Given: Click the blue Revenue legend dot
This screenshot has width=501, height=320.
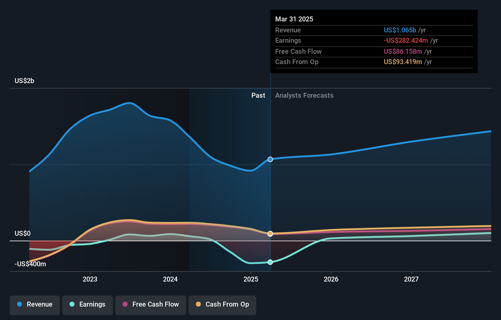Looking at the screenshot, I should [20, 304].
